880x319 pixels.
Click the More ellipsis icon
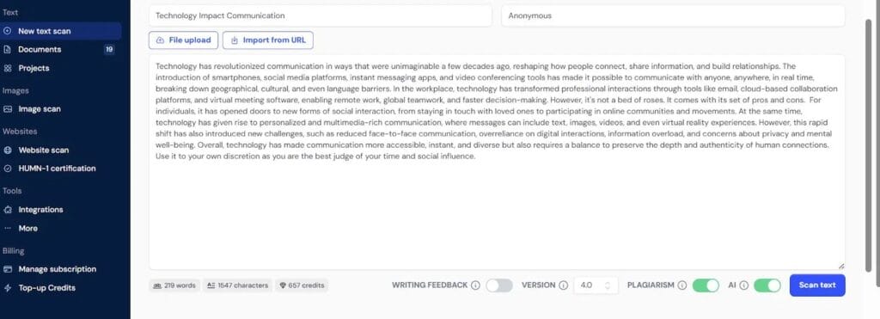coord(7,228)
